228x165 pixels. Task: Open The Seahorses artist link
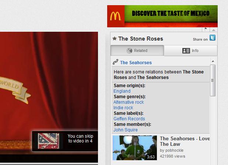tap(136, 62)
